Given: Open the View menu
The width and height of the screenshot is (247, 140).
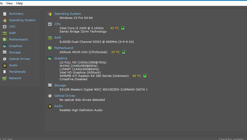Looking at the screenshot, I should click(10, 3).
